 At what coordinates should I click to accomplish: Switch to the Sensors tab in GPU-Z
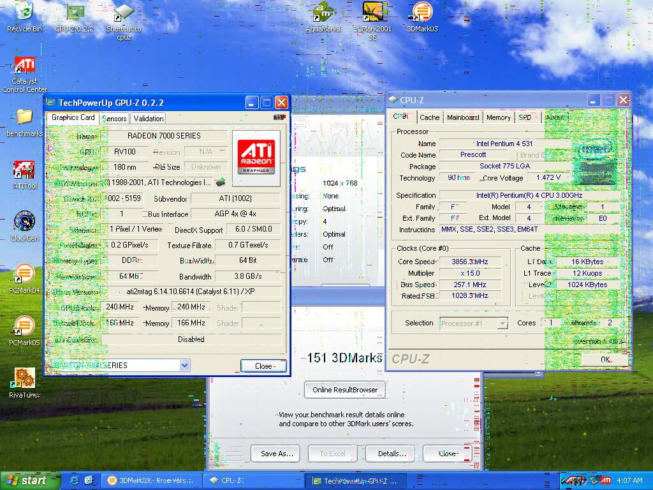114,119
